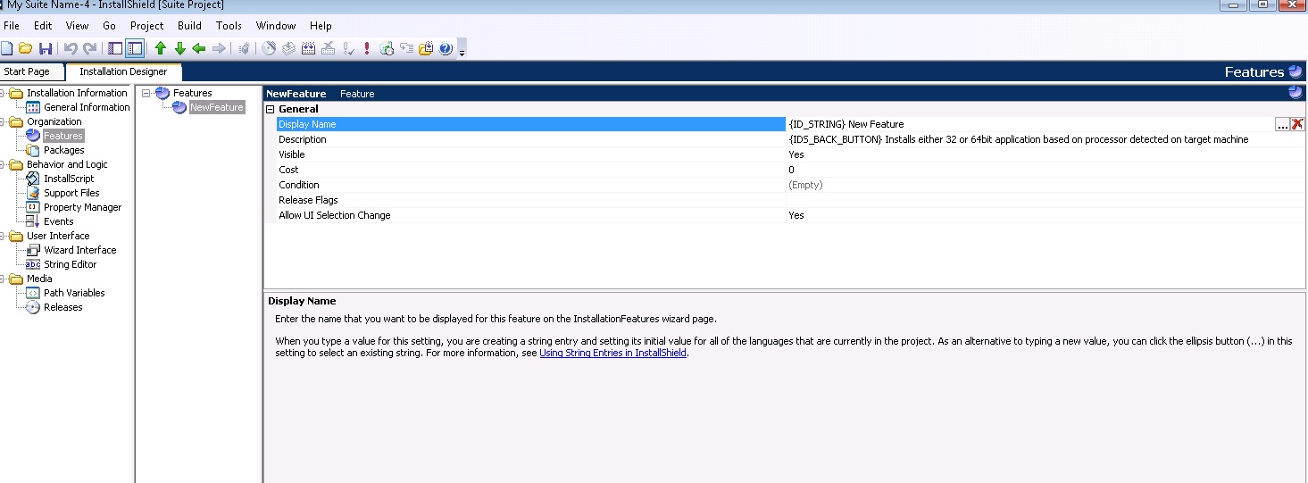Viewport: 1308px width, 483px height.
Task: Click the Path Variables view icon
Action: tap(33, 293)
